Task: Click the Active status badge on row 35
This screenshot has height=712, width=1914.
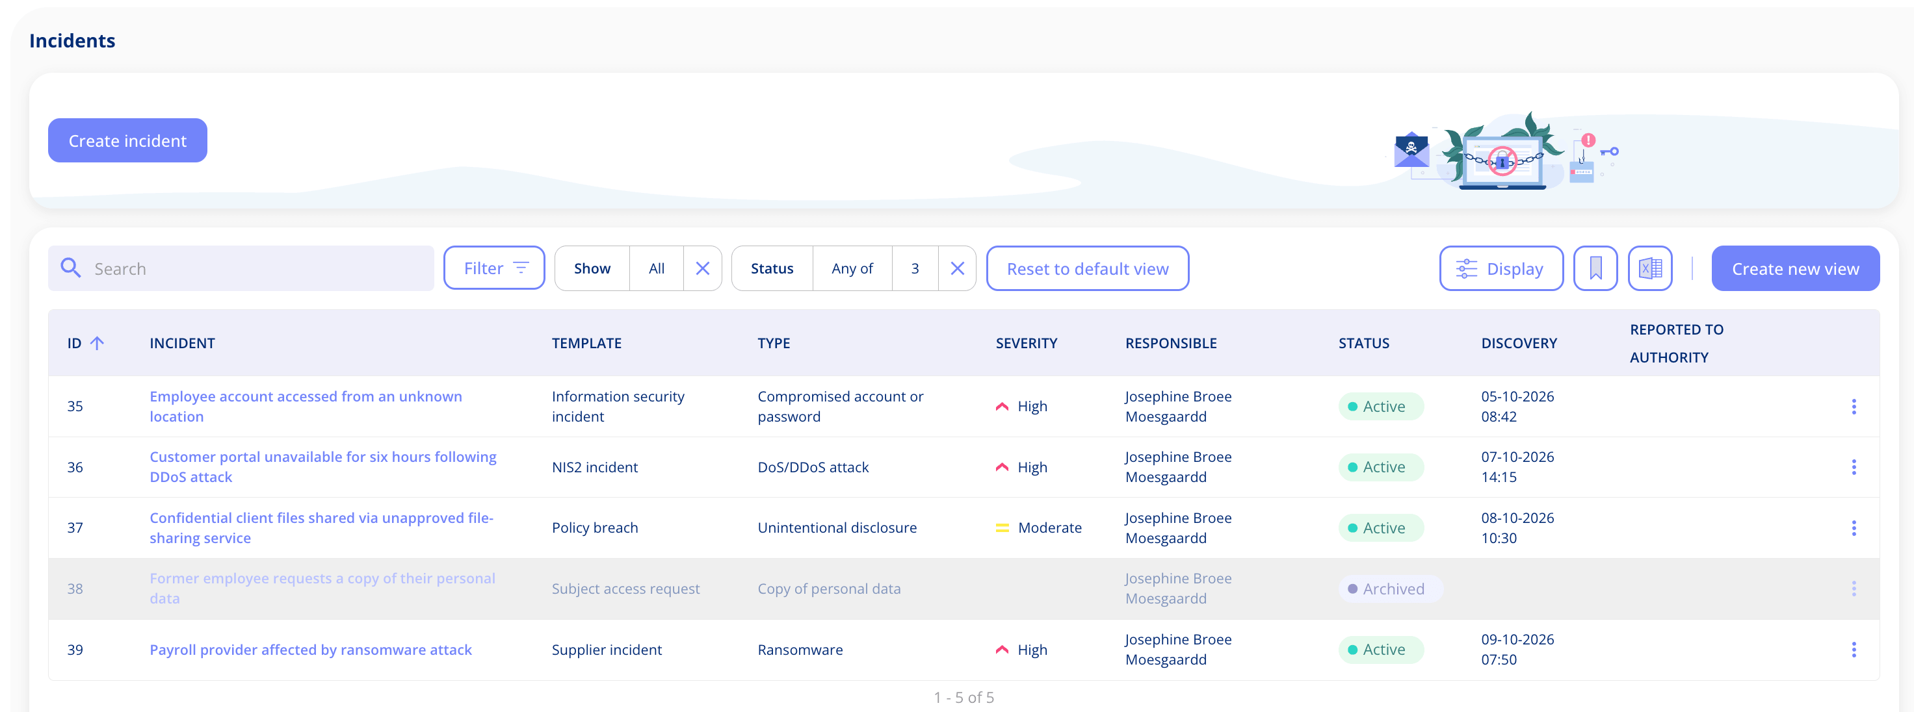Action: coord(1380,406)
